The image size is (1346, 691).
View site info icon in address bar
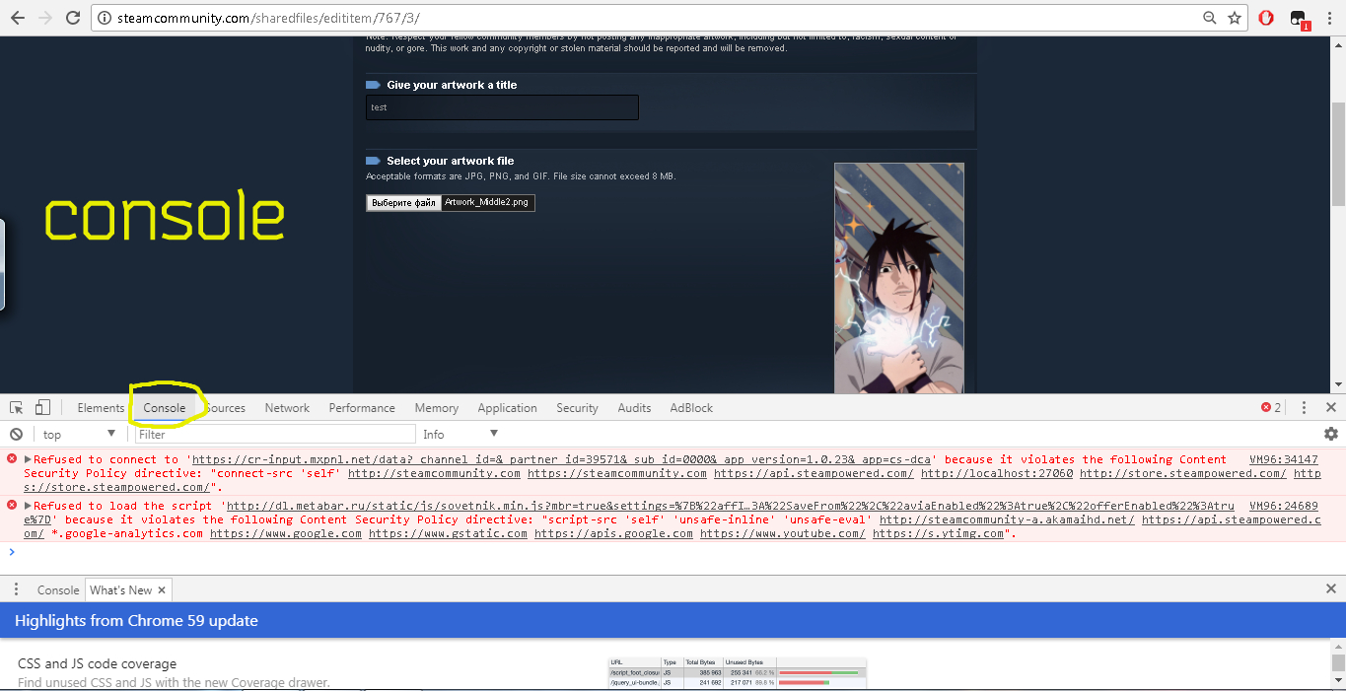tap(105, 18)
